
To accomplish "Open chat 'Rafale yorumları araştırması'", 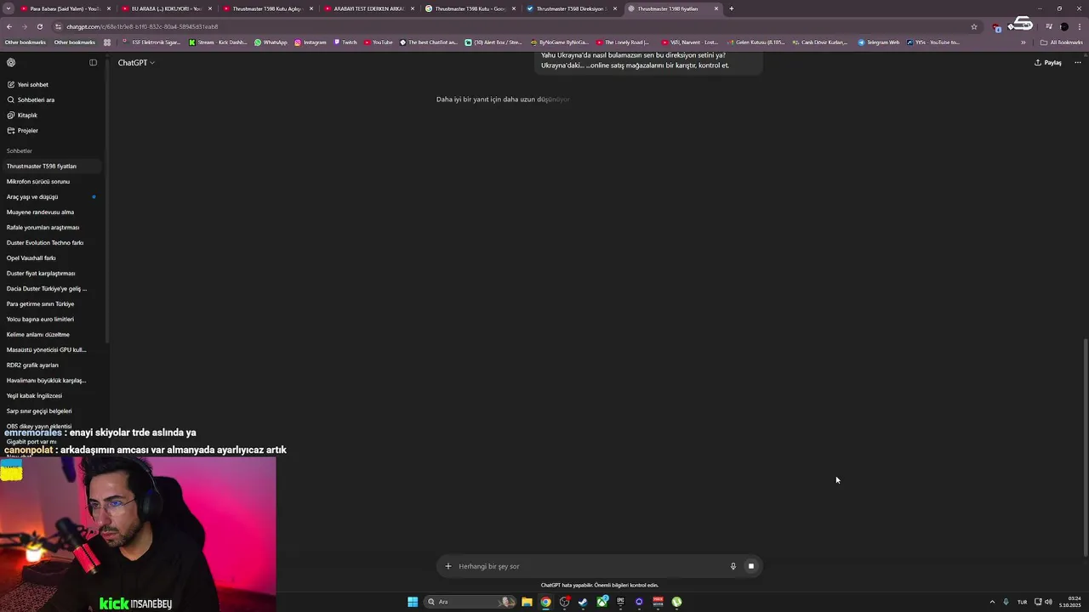I will (x=51, y=227).
